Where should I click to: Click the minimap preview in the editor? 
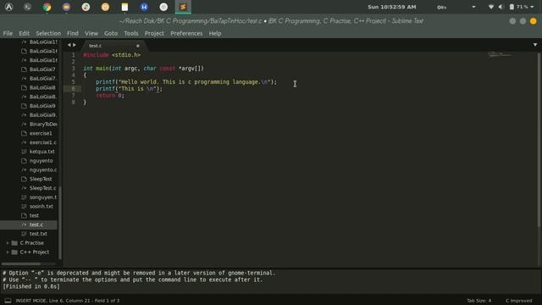(x=500, y=54)
